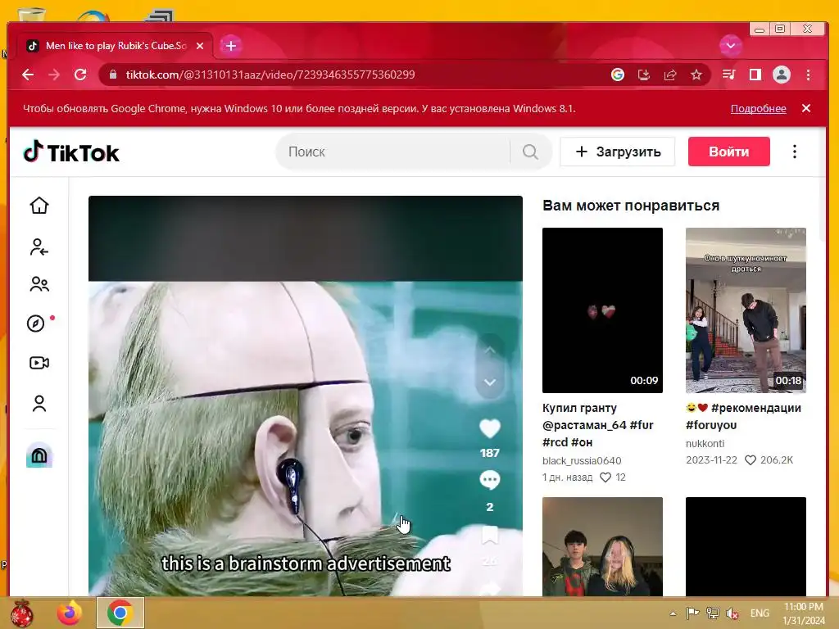Image resolution: width=839 pixels, height=629 pixels.
Task: Open the Action Center flag icon
Action: click(x=693, y=613)
